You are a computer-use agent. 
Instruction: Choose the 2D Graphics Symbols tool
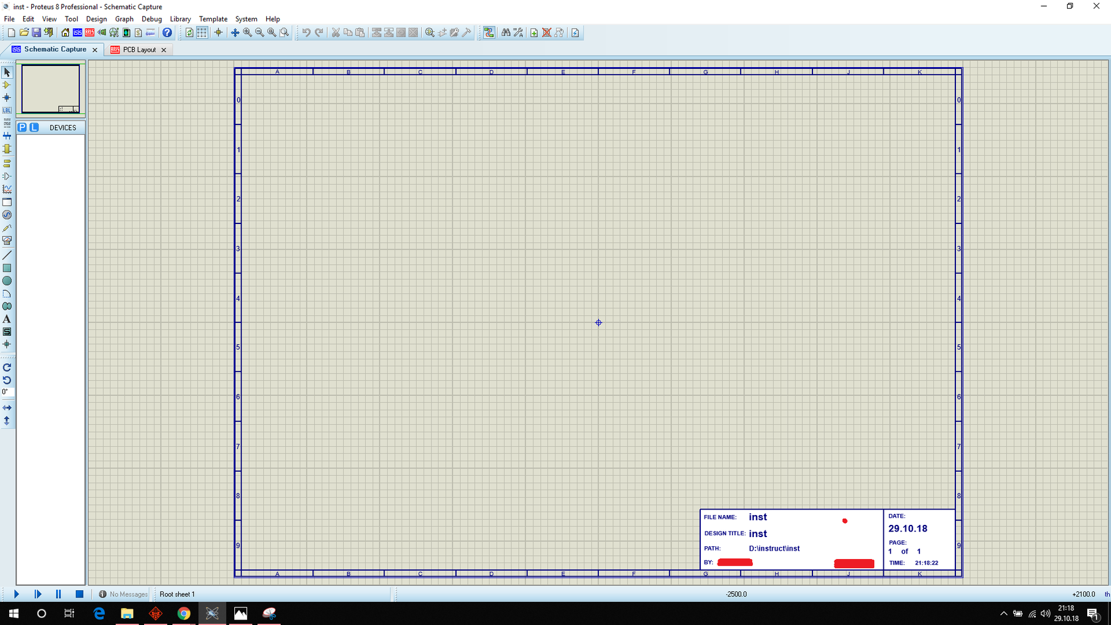(7, 332)
